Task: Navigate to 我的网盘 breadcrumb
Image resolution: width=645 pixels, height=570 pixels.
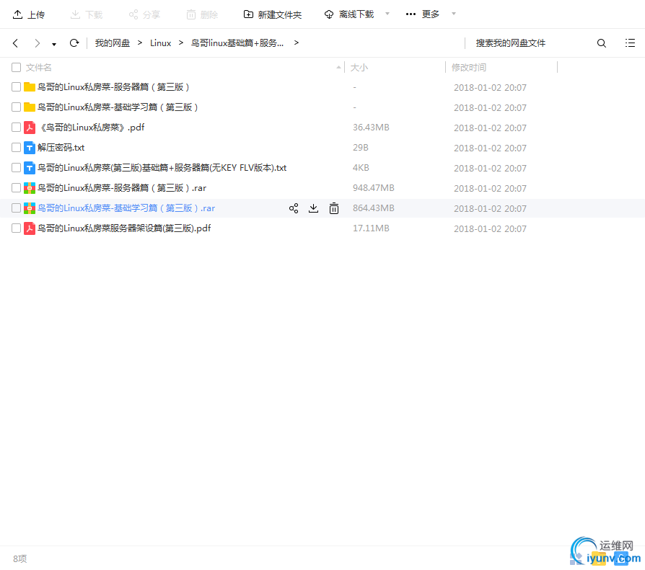Action: point(113,43)
